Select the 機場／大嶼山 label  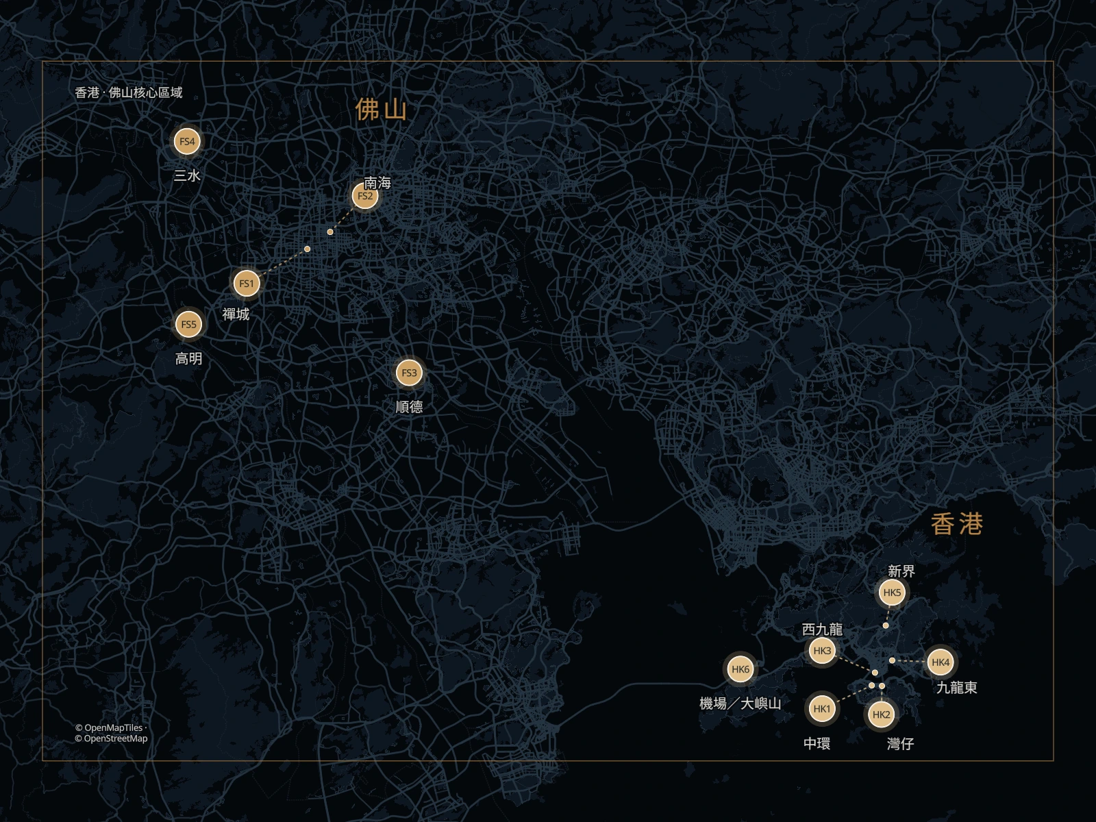click(x=740, y=703)
